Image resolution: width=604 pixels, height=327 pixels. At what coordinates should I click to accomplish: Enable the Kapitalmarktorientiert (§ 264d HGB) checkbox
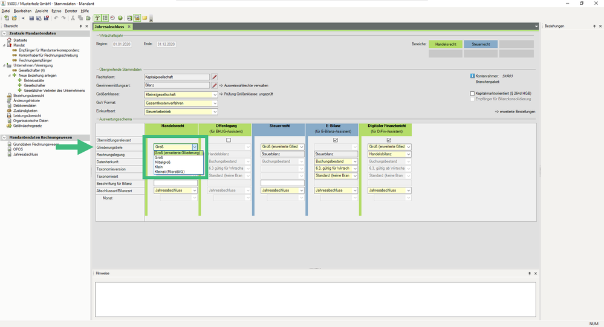pyautogui.click(x=473, y=94)
